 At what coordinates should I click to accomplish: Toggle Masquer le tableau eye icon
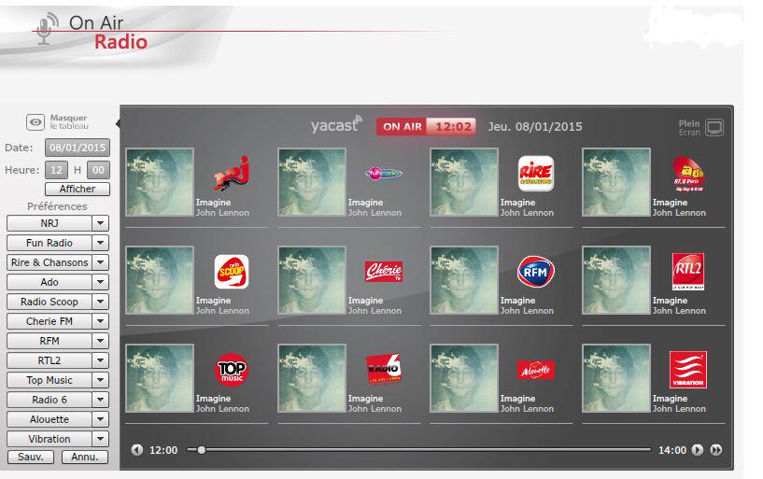(35, 122)
